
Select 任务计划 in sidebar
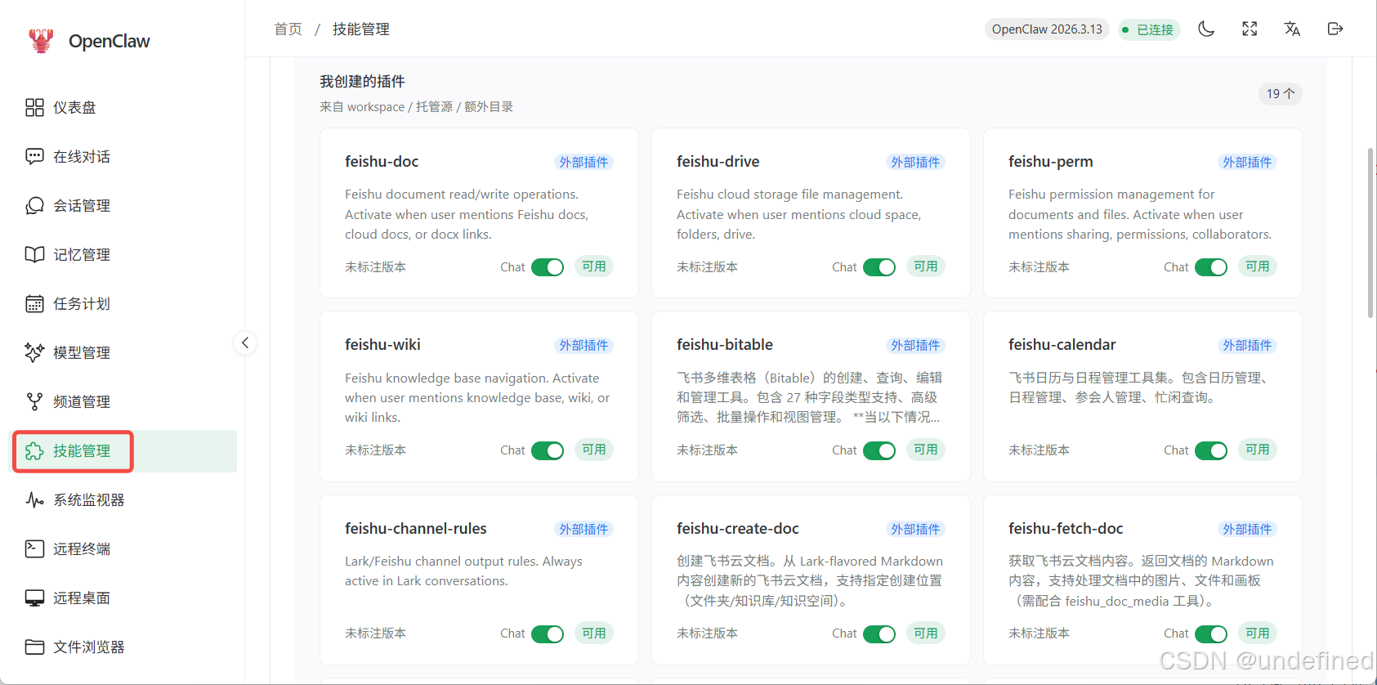tap(123, 304)
